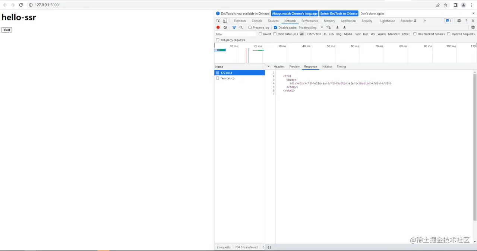Viewport: 477px width, 251px height.
Task: Click Always match Chrome's language
Action: (x=295, y=13)
